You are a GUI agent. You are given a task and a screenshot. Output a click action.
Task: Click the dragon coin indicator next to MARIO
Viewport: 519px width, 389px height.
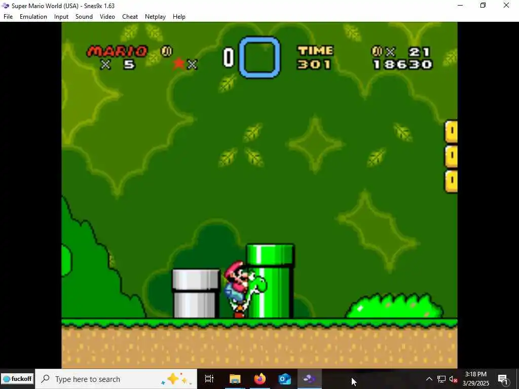(x=166, y=51)
